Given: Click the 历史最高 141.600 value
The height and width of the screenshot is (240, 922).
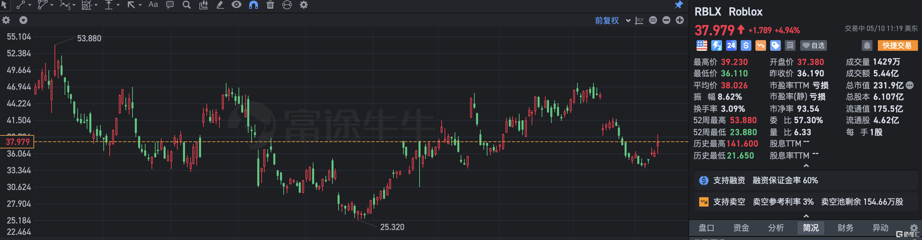Looking at the screenshot, I should point(742,144).
